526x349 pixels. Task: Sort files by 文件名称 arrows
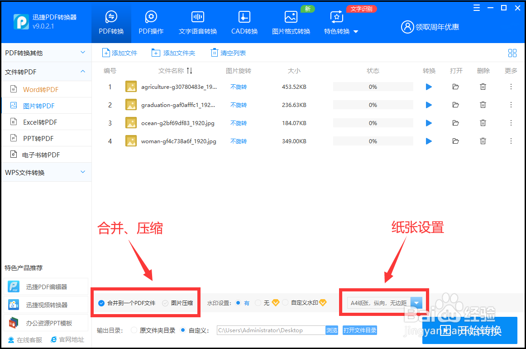[190, 71]
